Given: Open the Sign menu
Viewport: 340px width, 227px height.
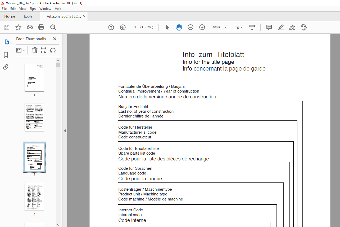Looking at the screenshot, I should (x=33, y=9).
